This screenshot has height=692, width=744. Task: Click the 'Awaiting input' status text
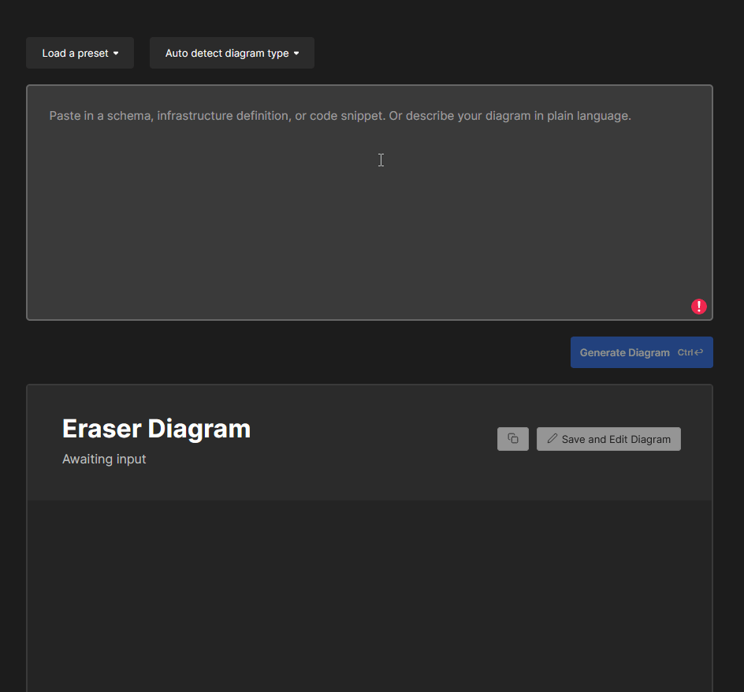104,459
